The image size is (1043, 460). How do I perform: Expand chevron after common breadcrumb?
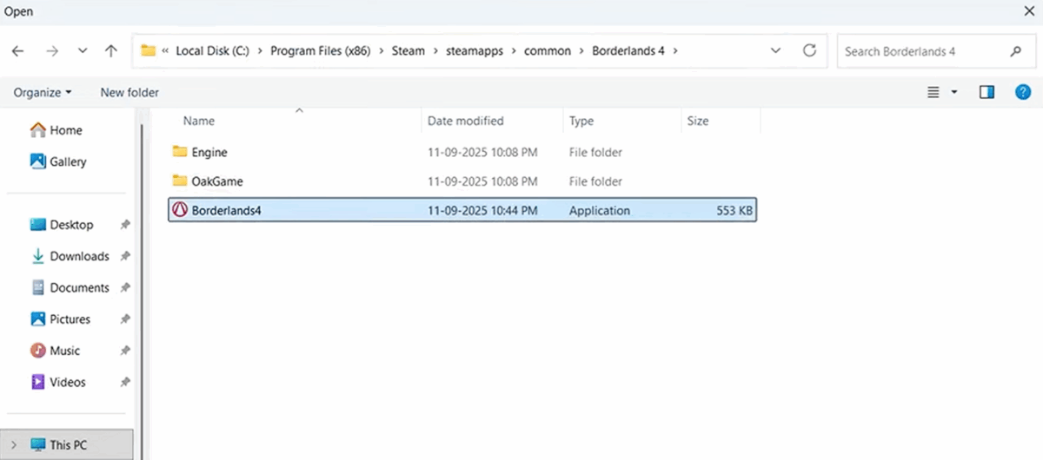point(581,51)
